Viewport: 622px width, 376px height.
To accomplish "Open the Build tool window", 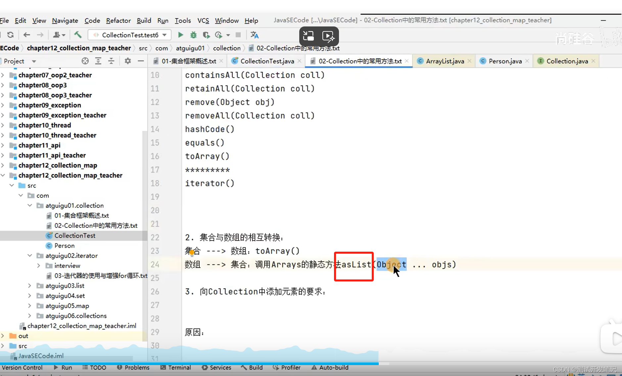I will point(252,367).
